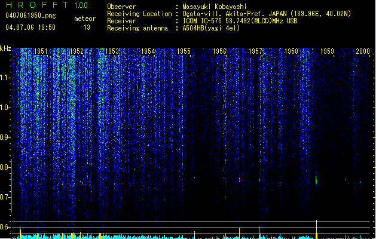This screenshot has height=239, width=376.
Task: Click the 0.8 kHz axis label
Action: (x=5, y=167)
